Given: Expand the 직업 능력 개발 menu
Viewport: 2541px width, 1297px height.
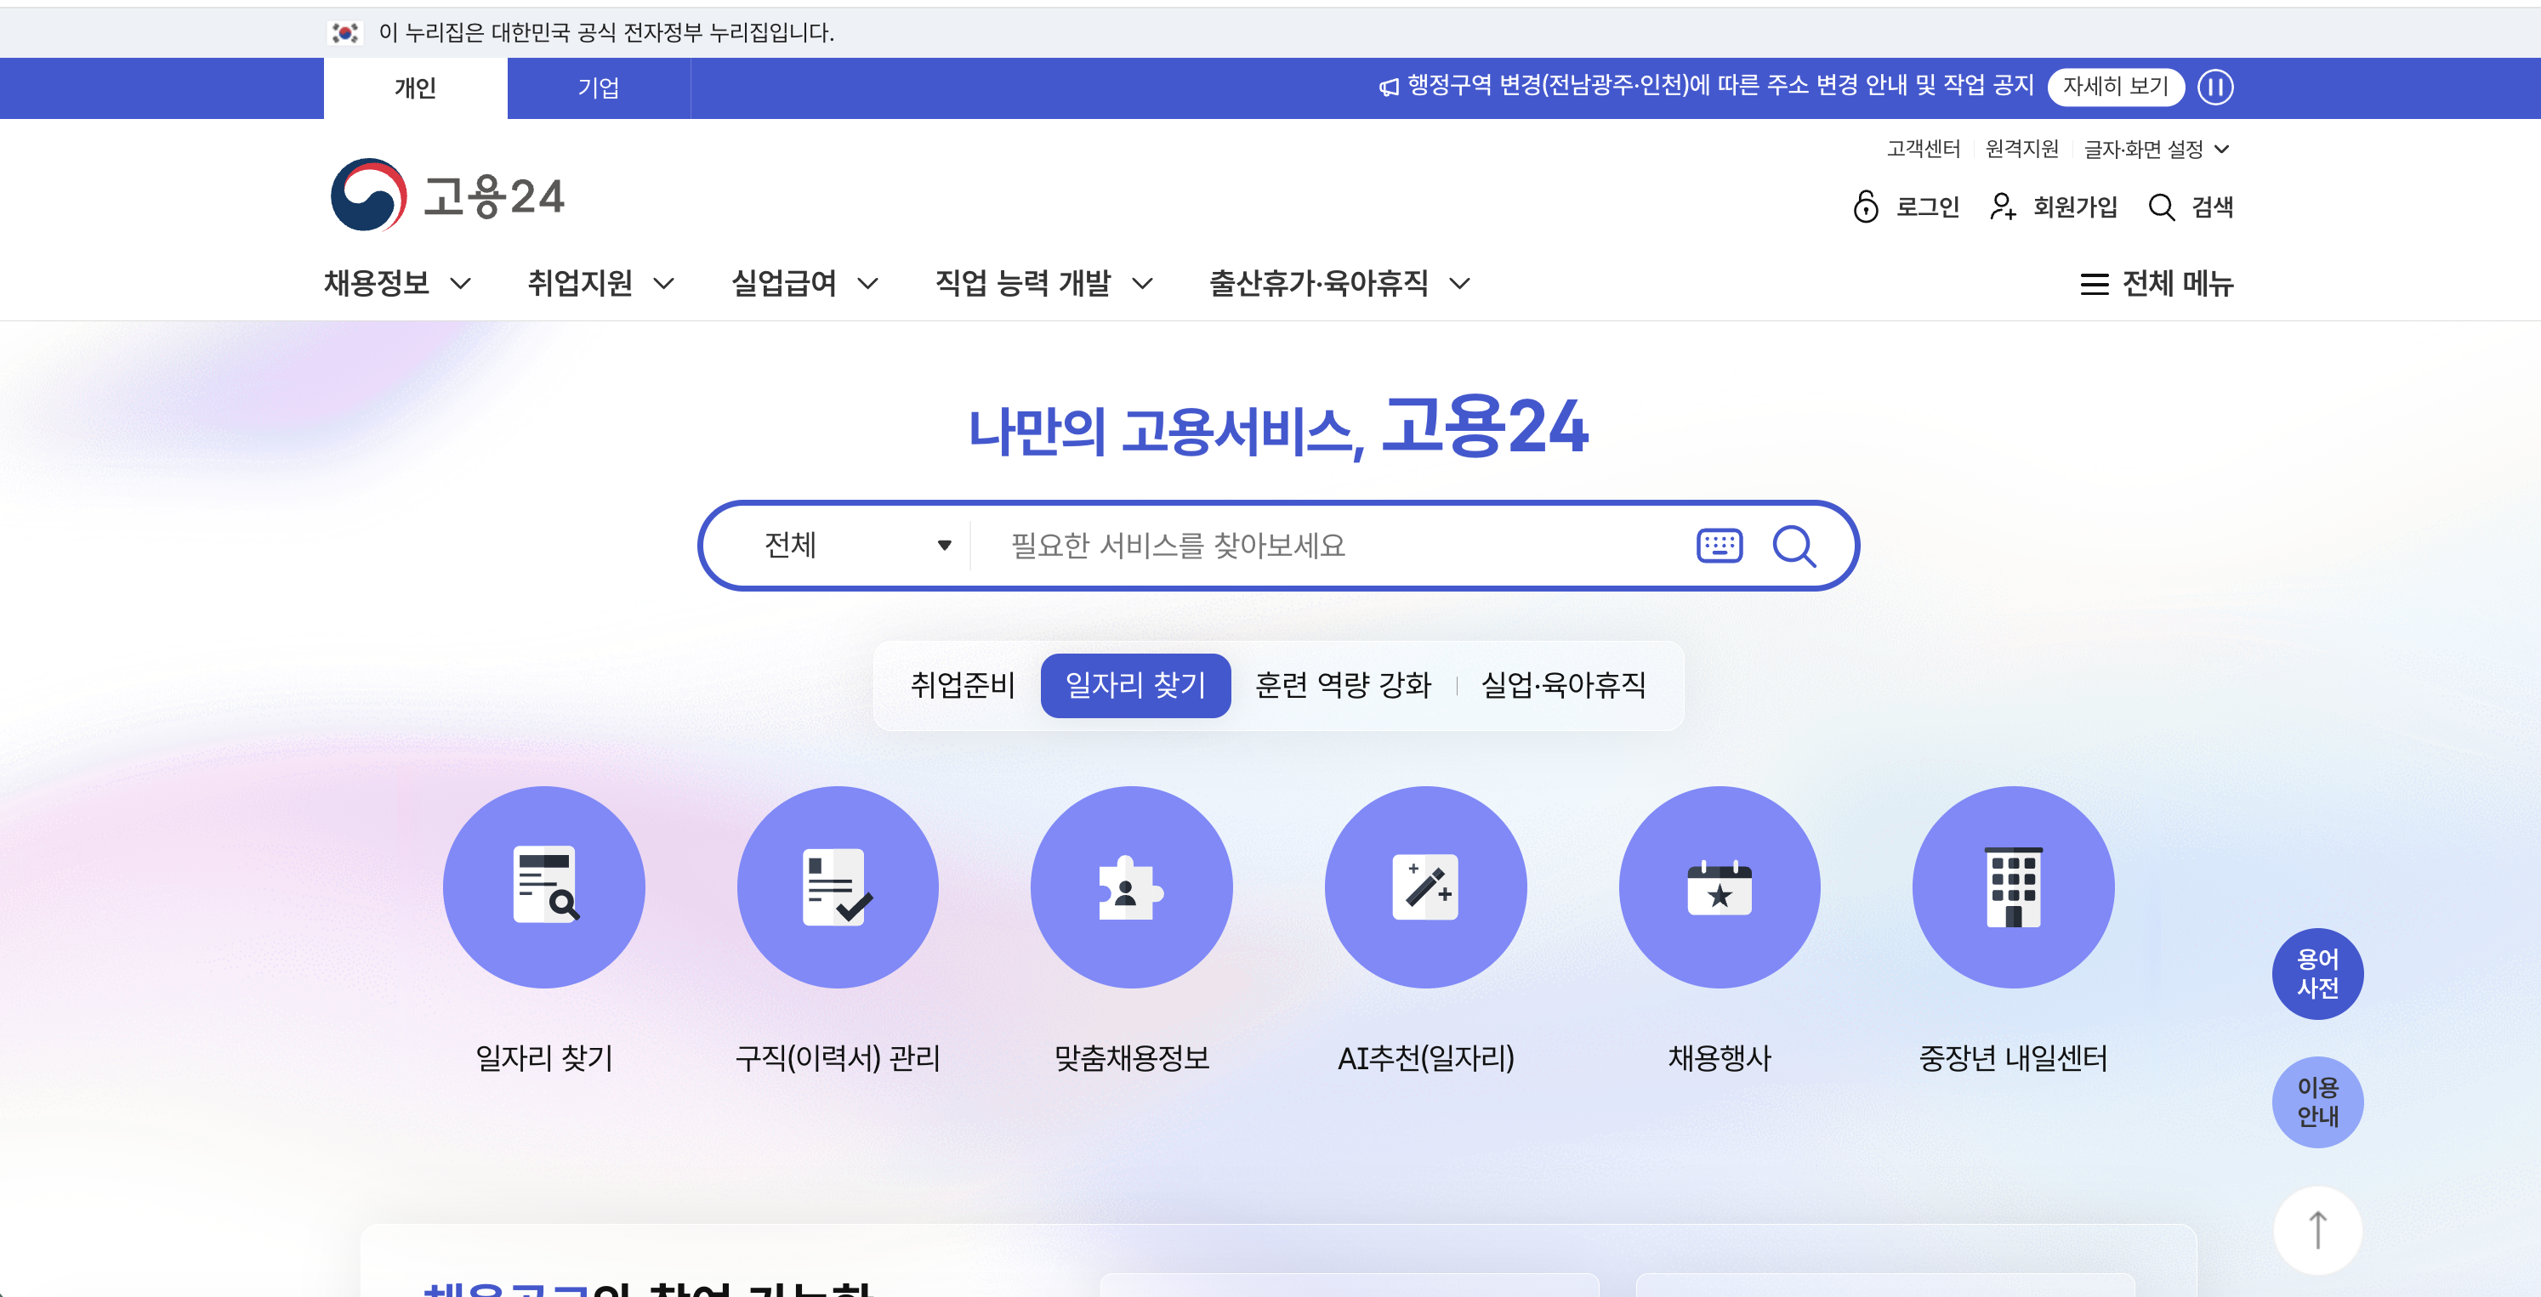Looking at the screenshot, I should click(x=1044, y=284).
